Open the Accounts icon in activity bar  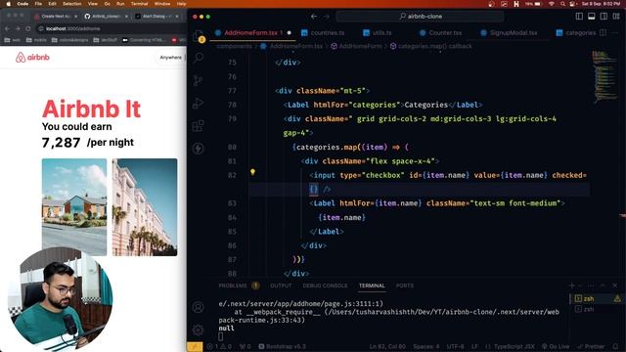[198, 307]
